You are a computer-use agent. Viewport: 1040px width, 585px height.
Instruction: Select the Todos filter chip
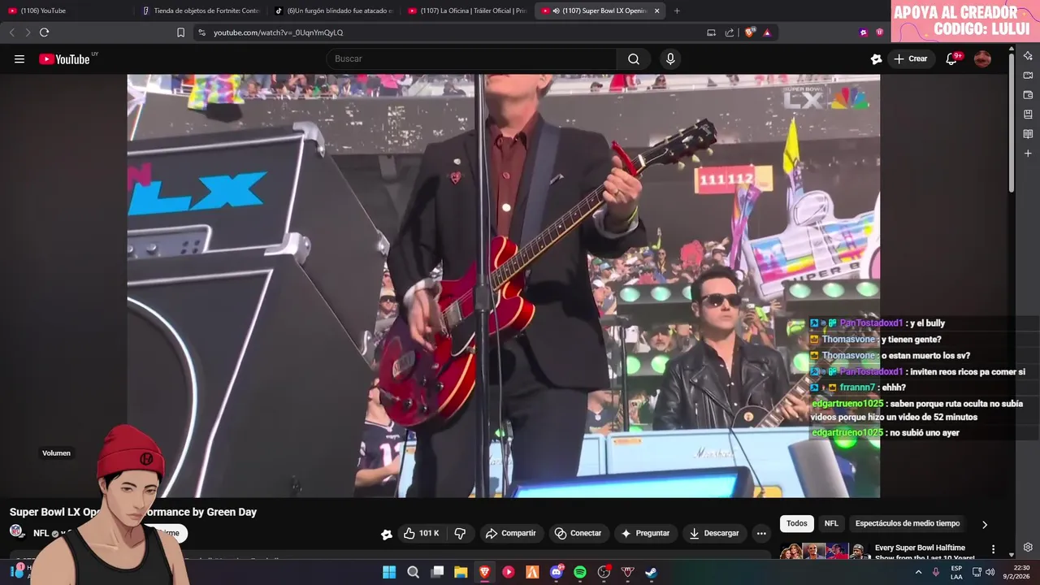pos(797,523)
